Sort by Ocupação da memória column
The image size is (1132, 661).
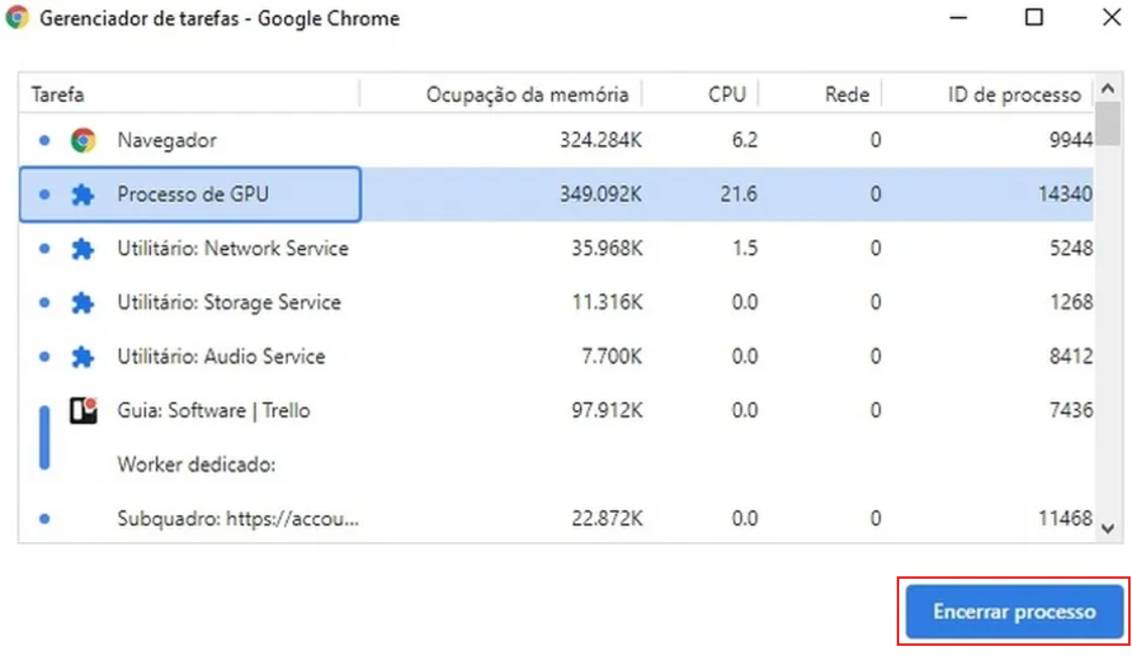pyautogui.click(x=526, y=94)
